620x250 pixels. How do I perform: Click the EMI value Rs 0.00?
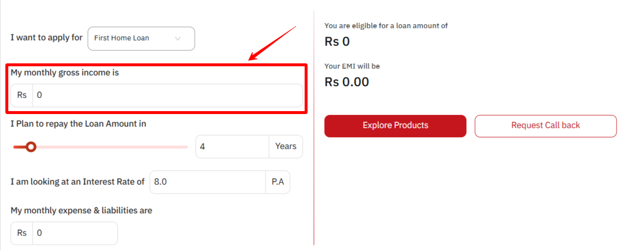pyautogui.click(x=347, y=82)
